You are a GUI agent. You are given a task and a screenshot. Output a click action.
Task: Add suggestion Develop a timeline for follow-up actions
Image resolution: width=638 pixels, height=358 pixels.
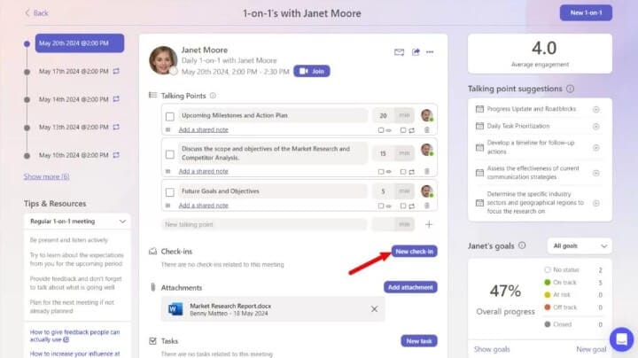pos(595,148)
